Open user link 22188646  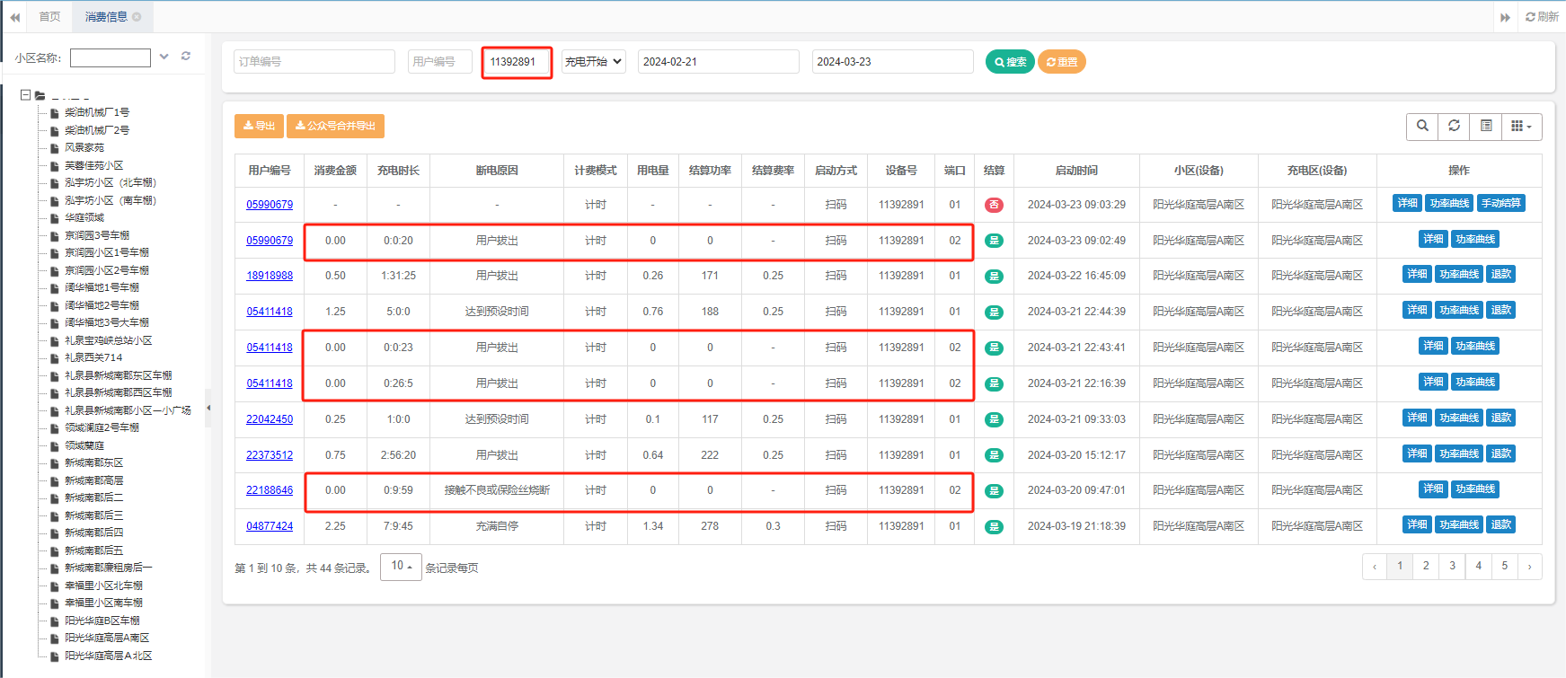[270, 490]
